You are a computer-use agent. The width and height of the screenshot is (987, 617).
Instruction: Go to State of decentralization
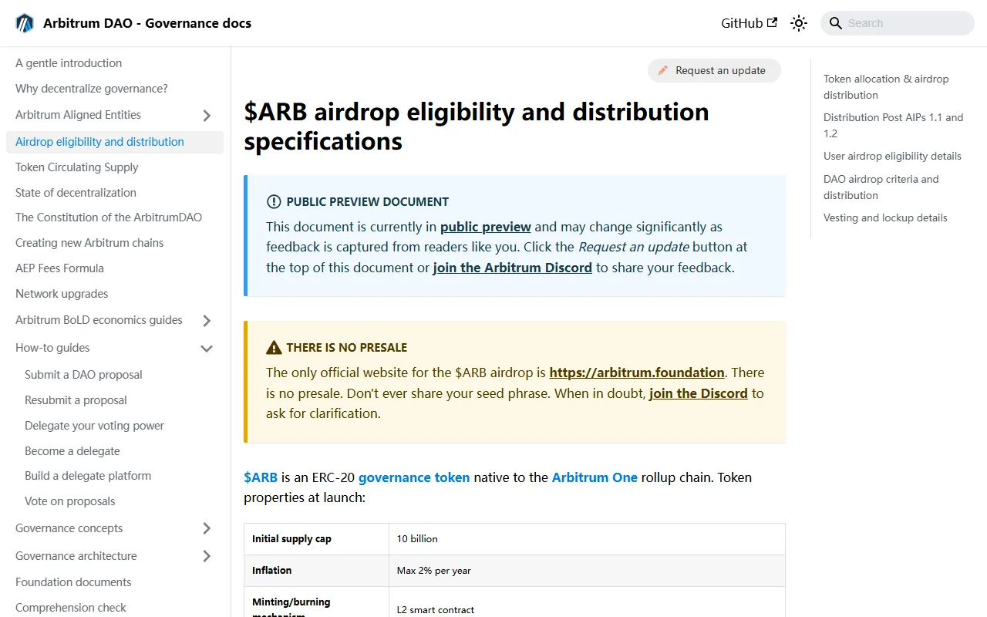pos(76,193)
